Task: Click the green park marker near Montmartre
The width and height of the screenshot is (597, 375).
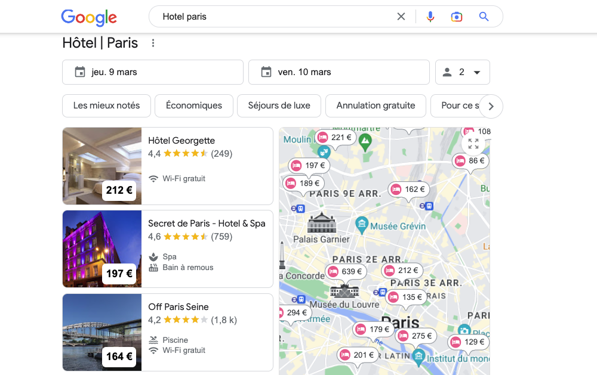Action: pyautogui.click(x=365, y=142)
